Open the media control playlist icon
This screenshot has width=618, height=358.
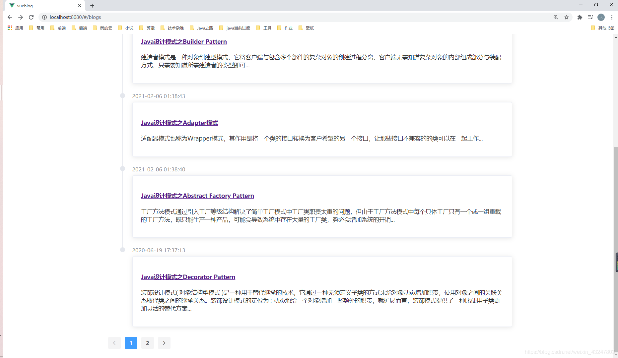(x=590, y=17)
